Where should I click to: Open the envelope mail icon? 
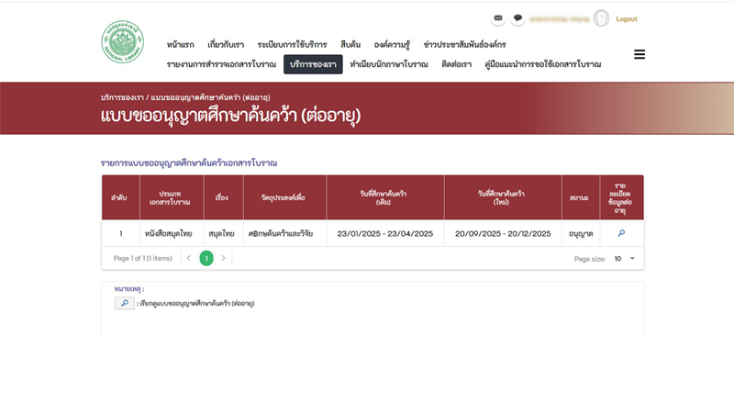[498, 18]
